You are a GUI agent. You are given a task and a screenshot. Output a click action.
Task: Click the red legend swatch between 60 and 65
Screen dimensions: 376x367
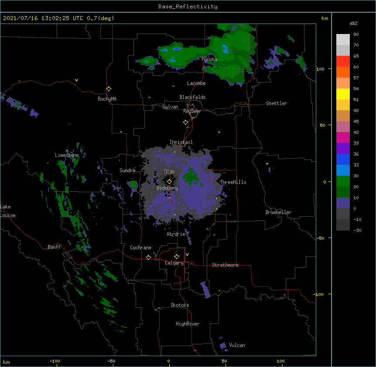(x=343, y=61)
